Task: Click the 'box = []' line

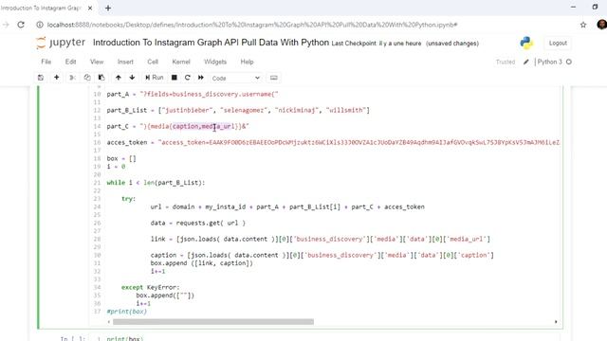Action: point(121,158)
